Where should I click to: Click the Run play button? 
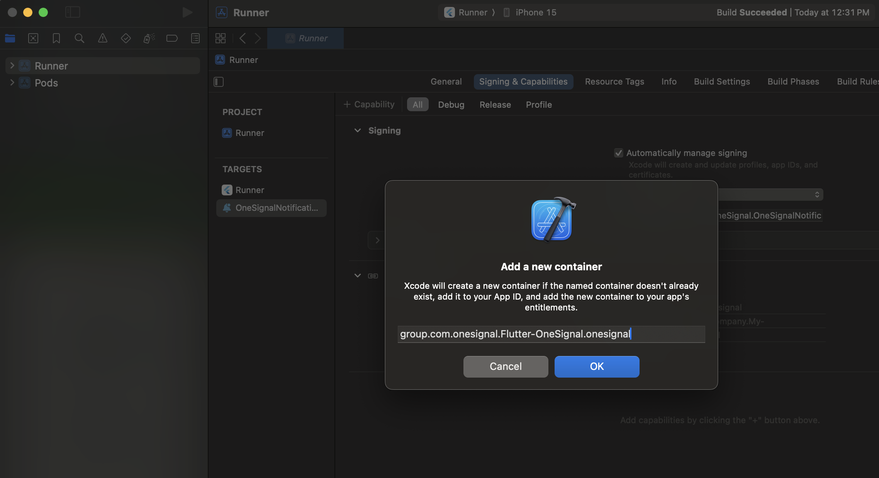point(188,12)
